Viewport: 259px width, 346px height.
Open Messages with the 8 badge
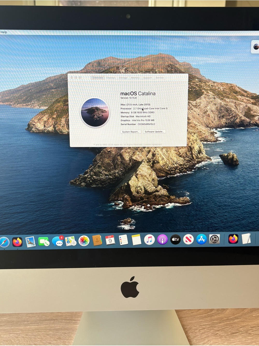pyautogui.click(x=57, y=241)
